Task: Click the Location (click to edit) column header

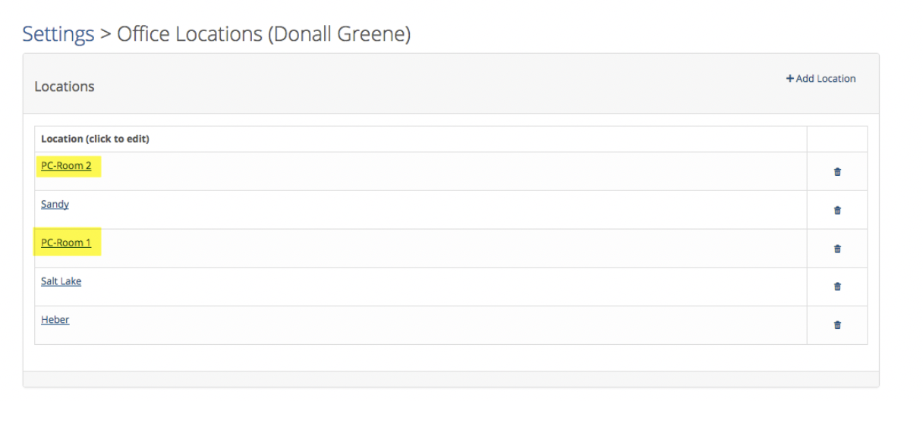Action: (x=95, y=139)
